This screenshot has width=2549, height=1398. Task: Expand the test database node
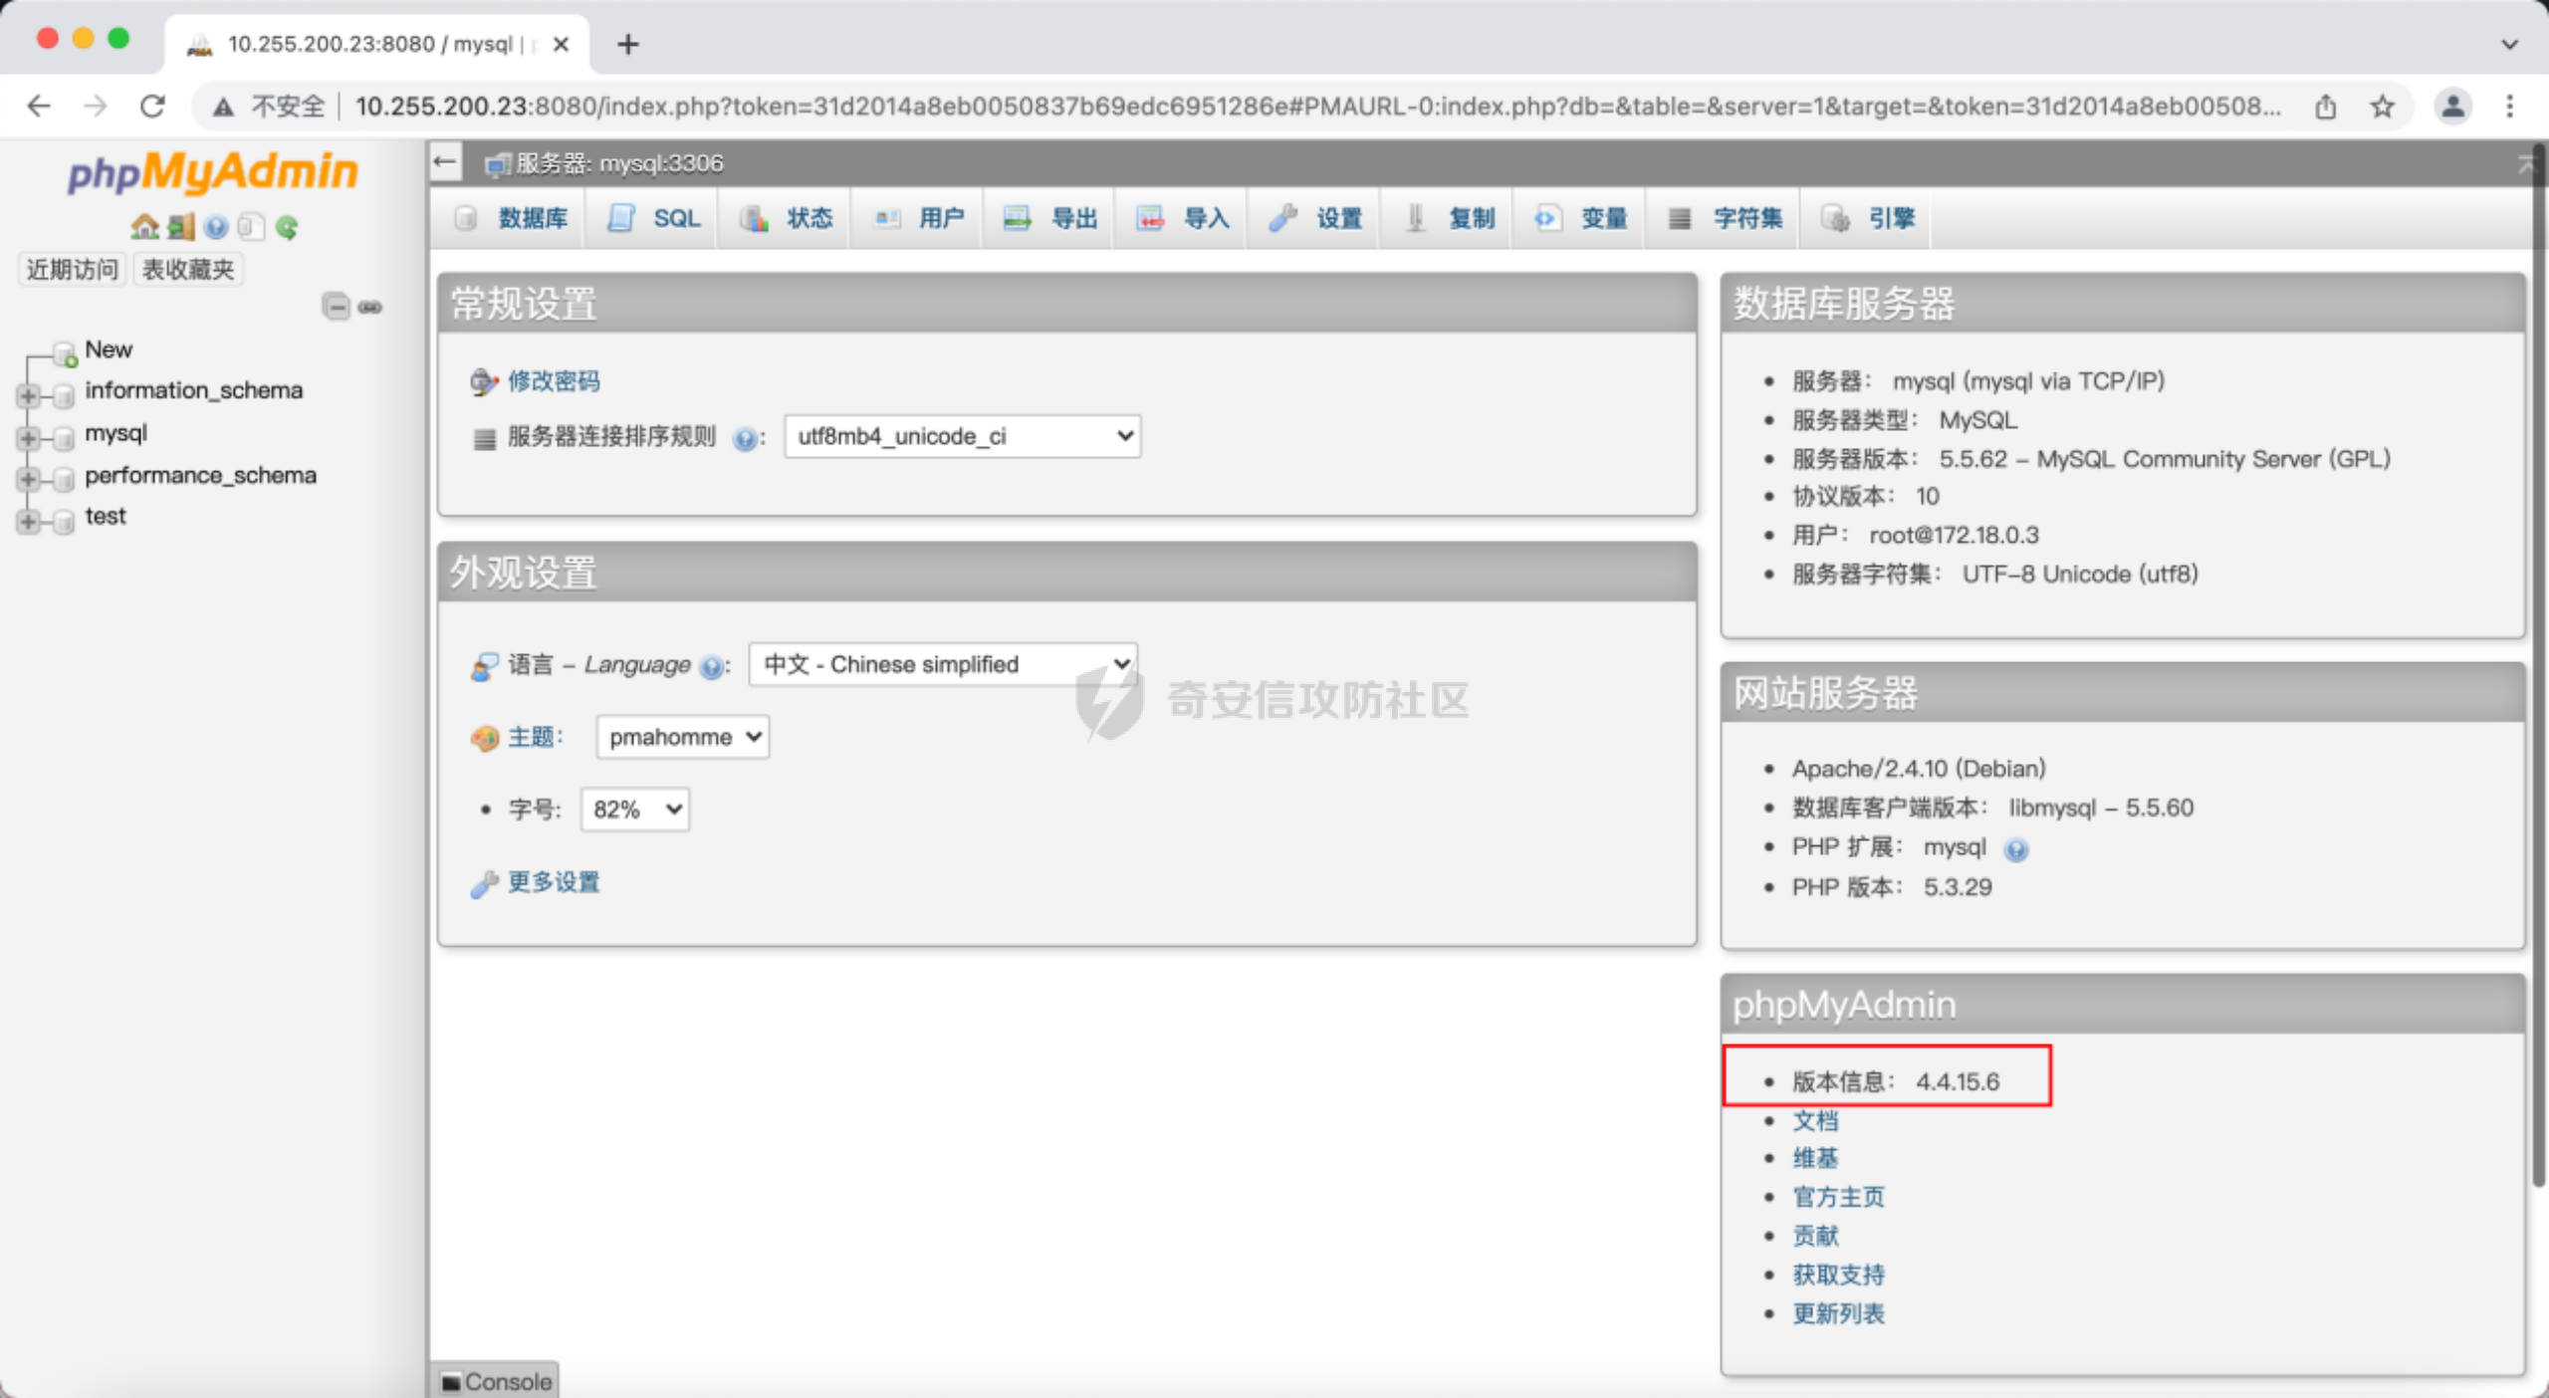[x=28, y=521]
